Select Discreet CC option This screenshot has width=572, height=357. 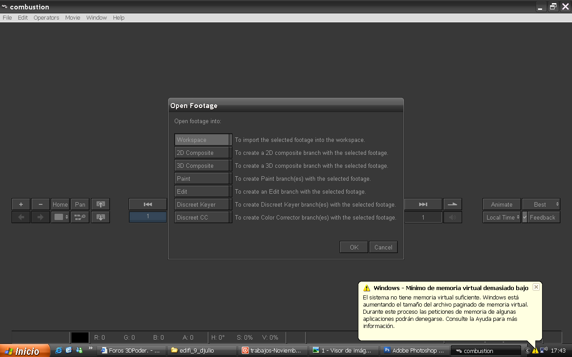click(x=203, y=217)
